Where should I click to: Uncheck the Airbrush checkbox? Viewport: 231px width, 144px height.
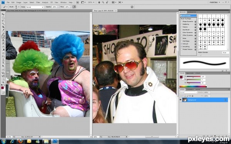[182, 44]
